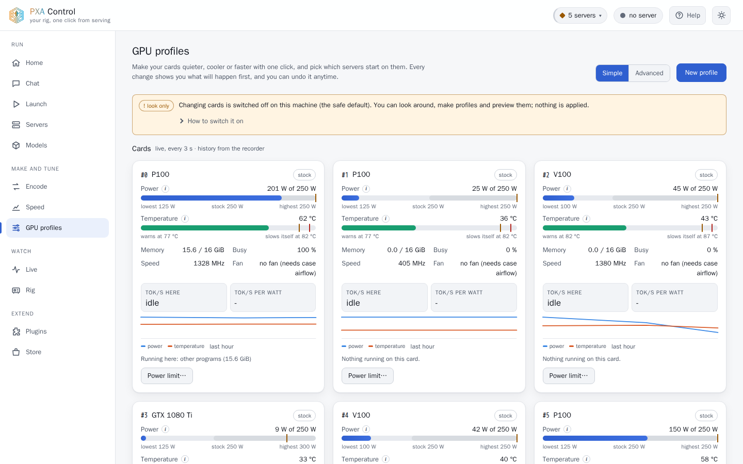Screen dimensions: 743x464
Task: Click the Power info icon on card #0 P100
Action: tap(166, 189)
